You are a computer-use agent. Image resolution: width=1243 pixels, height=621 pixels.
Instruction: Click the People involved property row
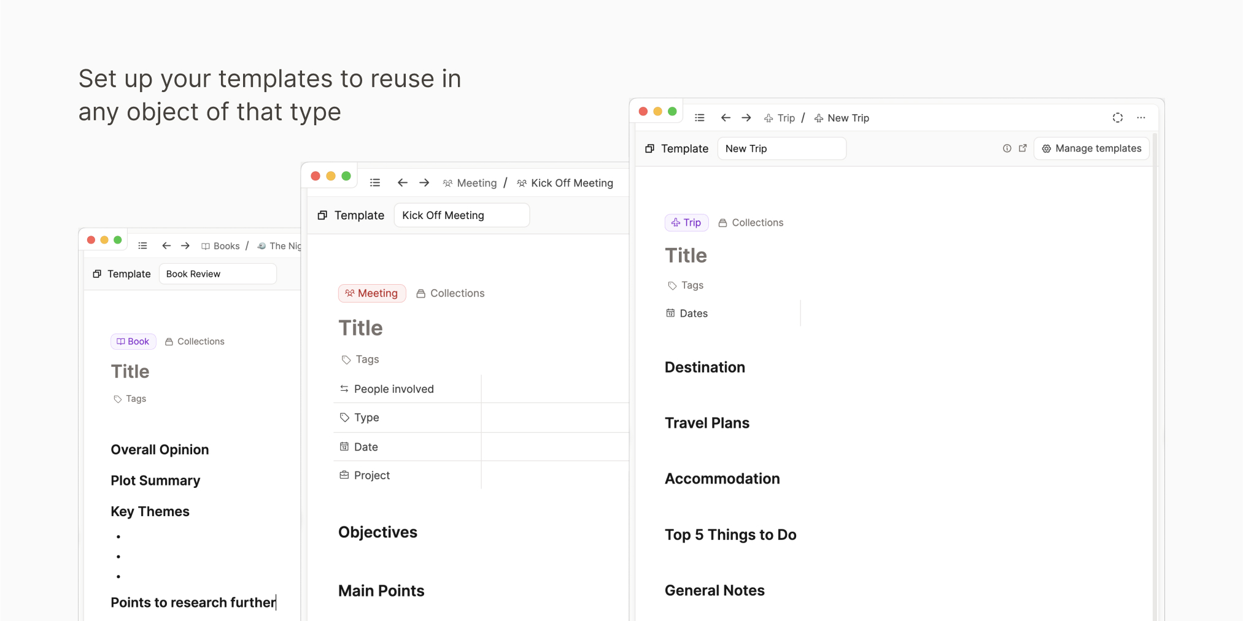(393, 389)
